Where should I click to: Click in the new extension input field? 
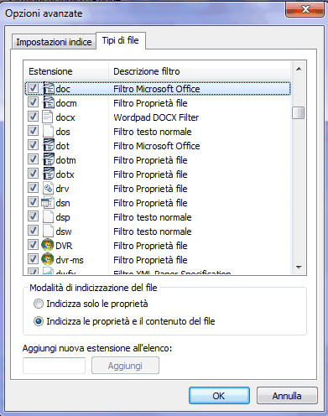[x=54, y=366]
